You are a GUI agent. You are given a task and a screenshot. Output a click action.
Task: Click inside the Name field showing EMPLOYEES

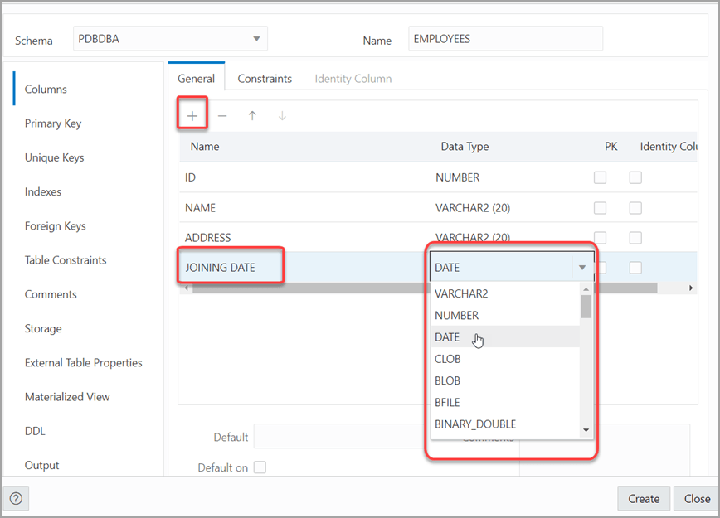coord(504,38)
